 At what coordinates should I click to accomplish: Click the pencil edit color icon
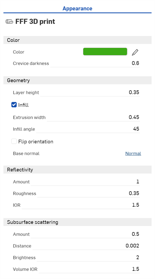135,52
